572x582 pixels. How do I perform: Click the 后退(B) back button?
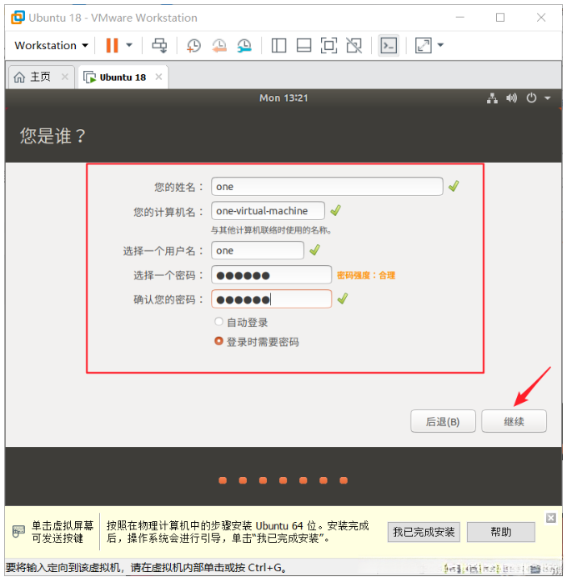443,421
